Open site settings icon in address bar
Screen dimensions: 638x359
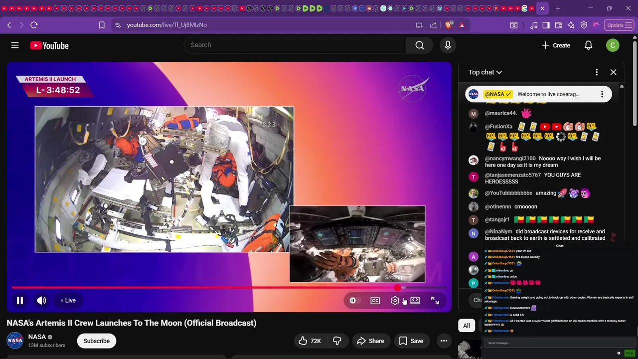(x=117, y=25)
